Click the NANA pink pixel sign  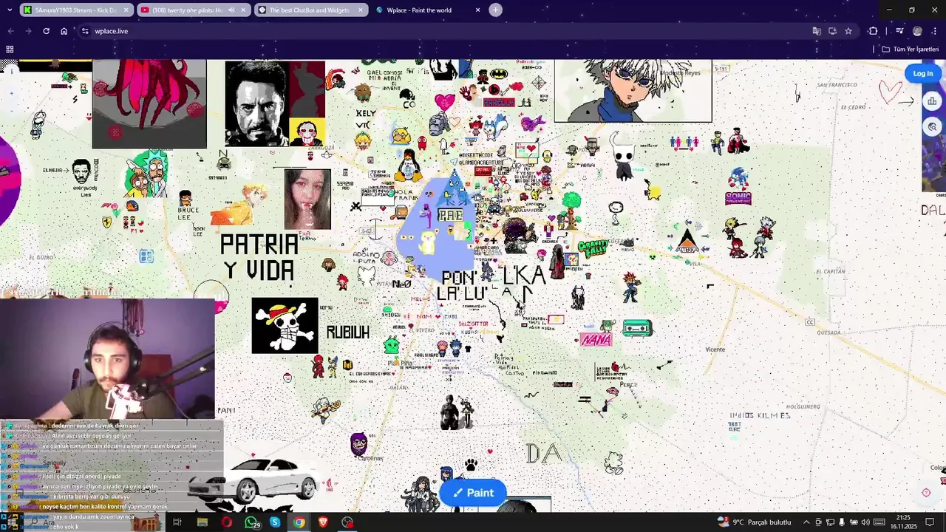596,340
